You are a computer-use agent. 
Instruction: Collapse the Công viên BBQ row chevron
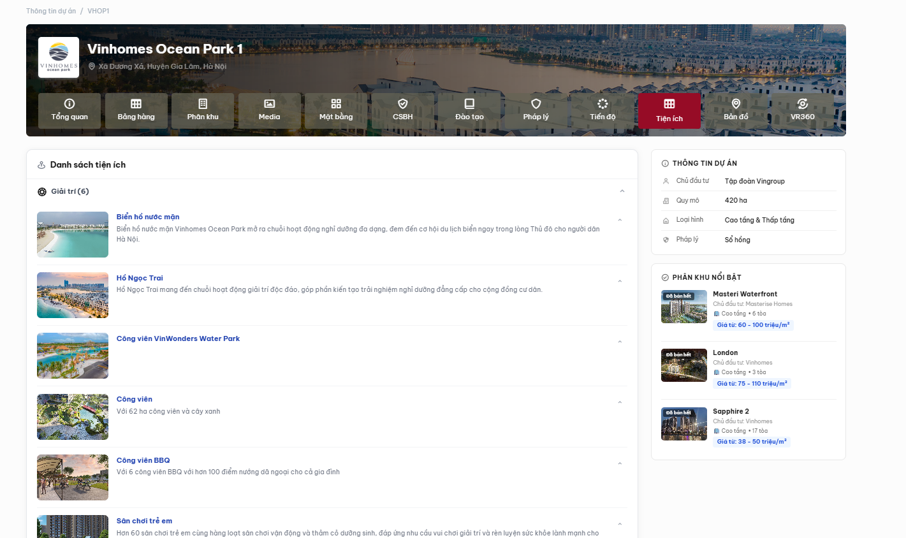pos(620,464)
